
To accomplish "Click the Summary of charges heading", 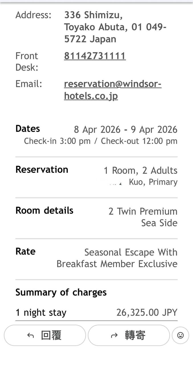I will pyautogui.click(x=61, y=292).
